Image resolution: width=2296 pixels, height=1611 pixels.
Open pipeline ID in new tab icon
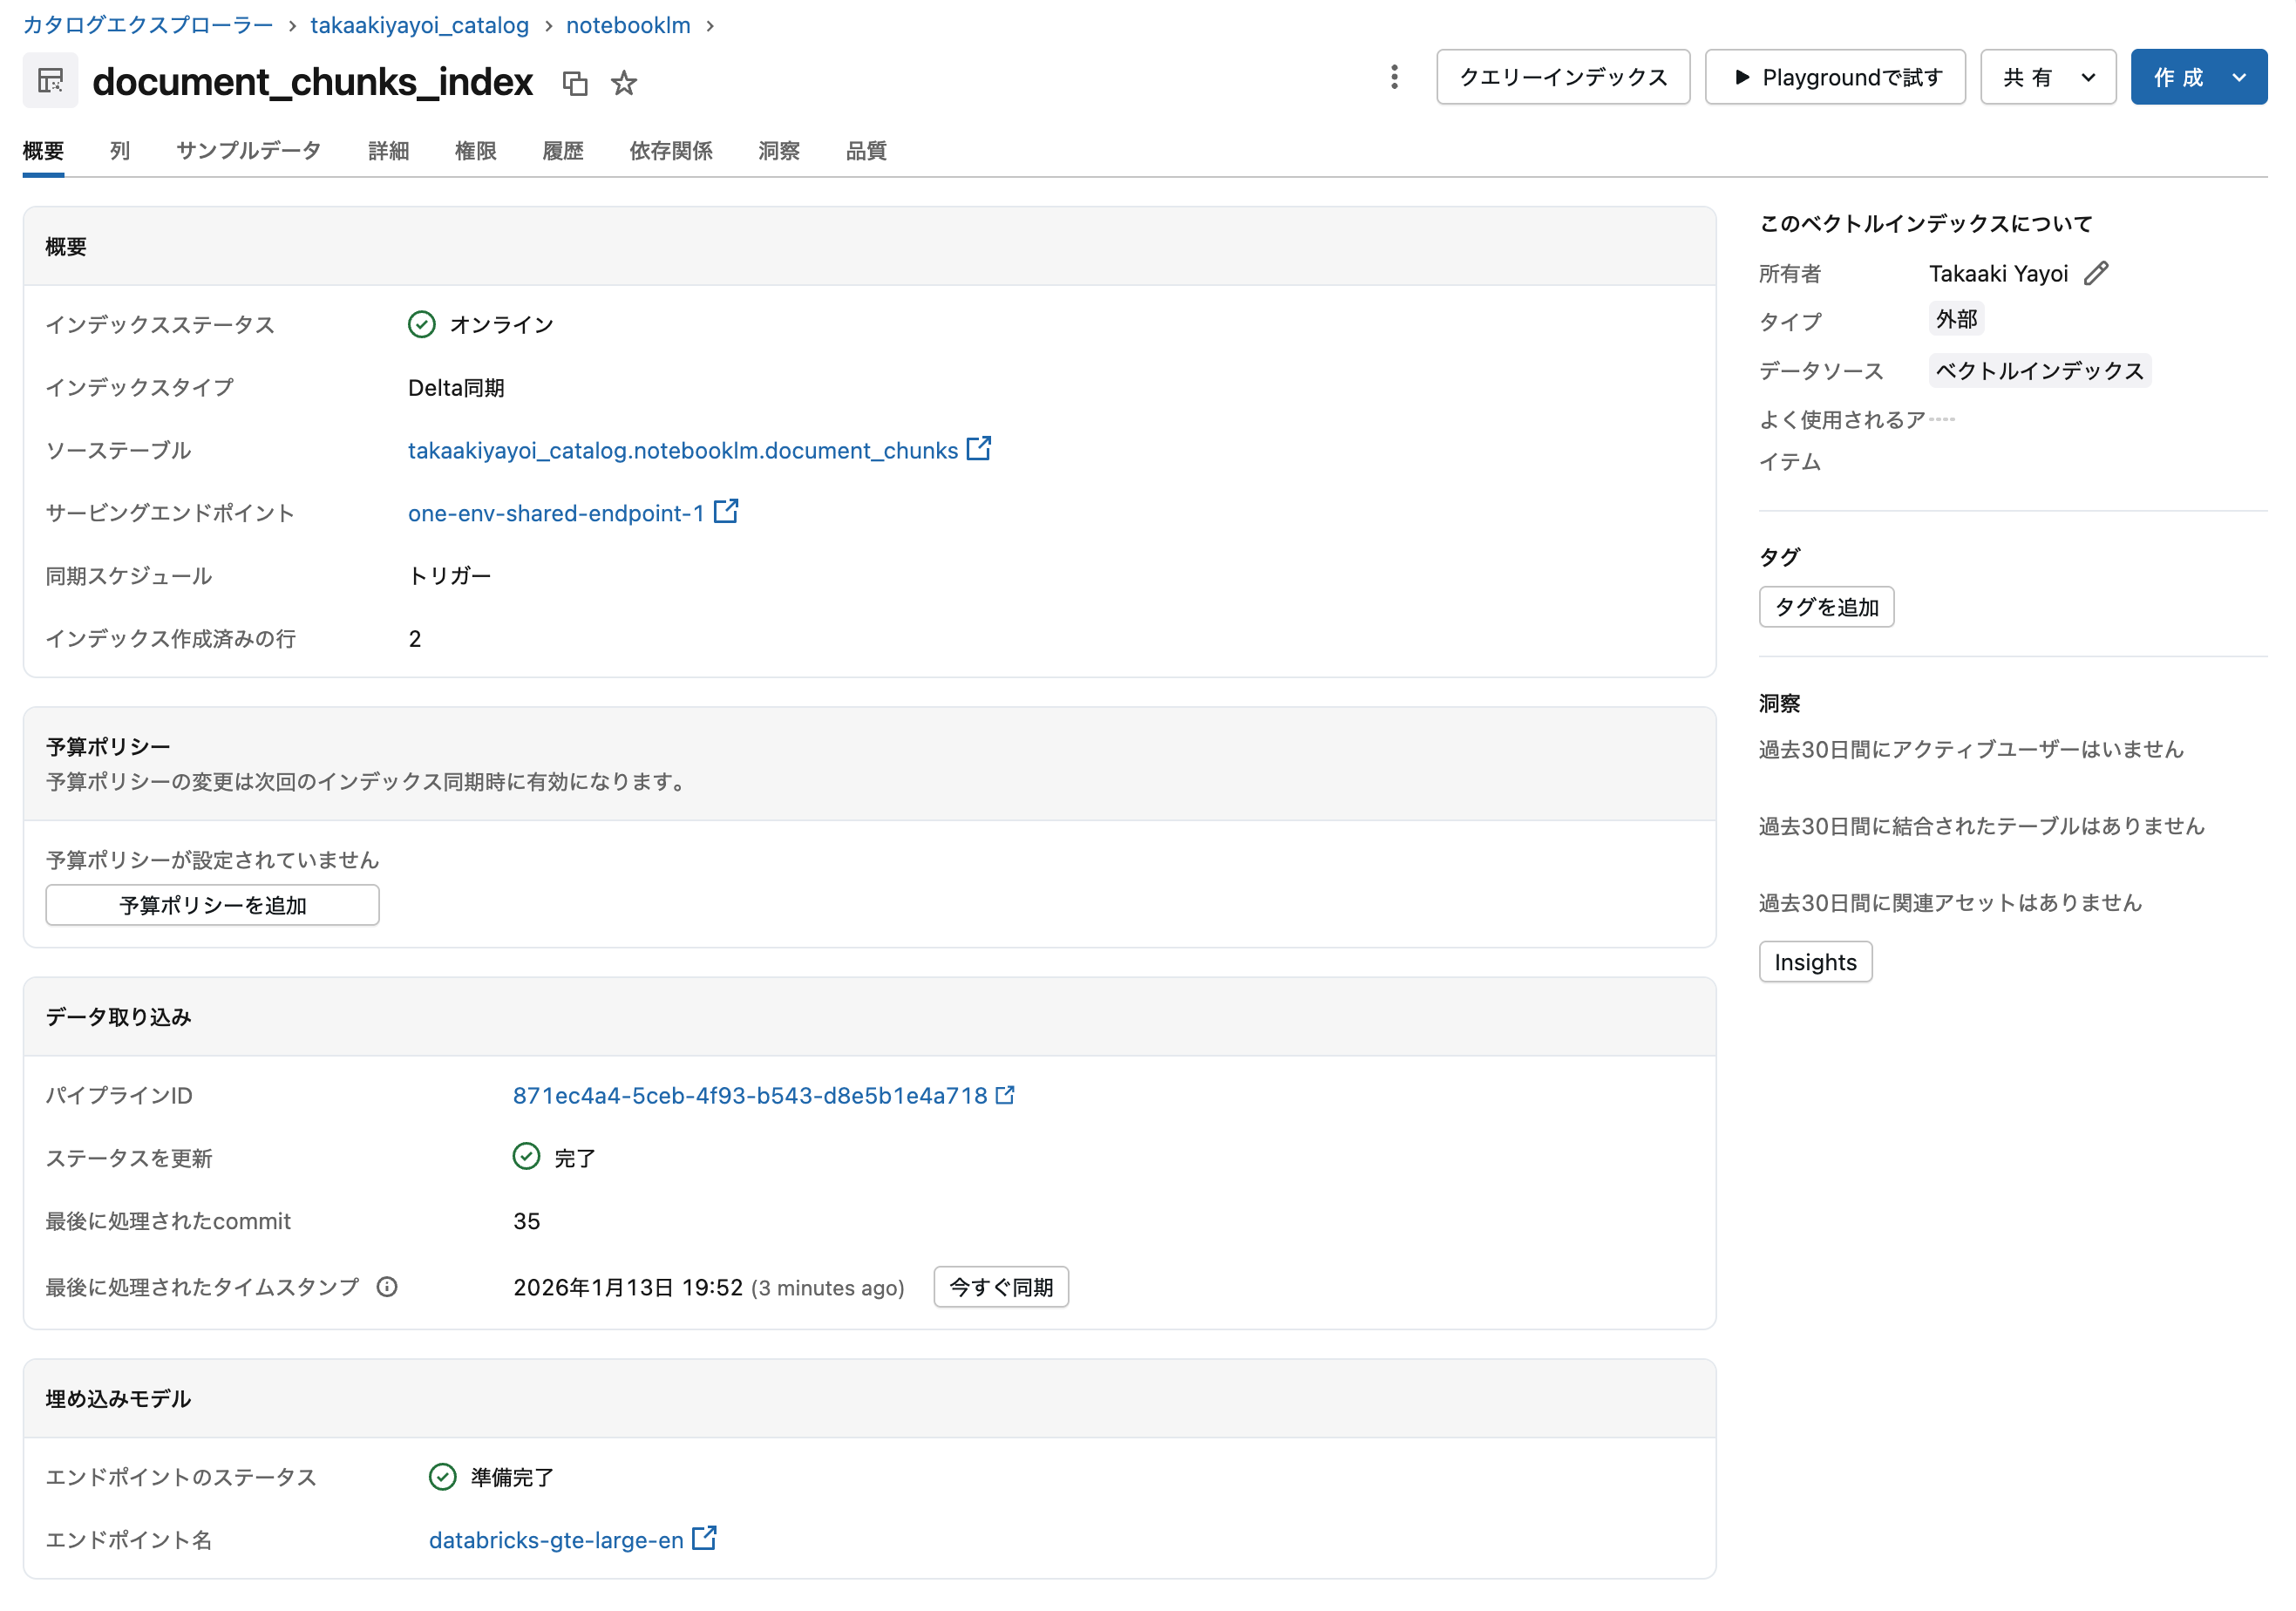pos(1005,1095)
